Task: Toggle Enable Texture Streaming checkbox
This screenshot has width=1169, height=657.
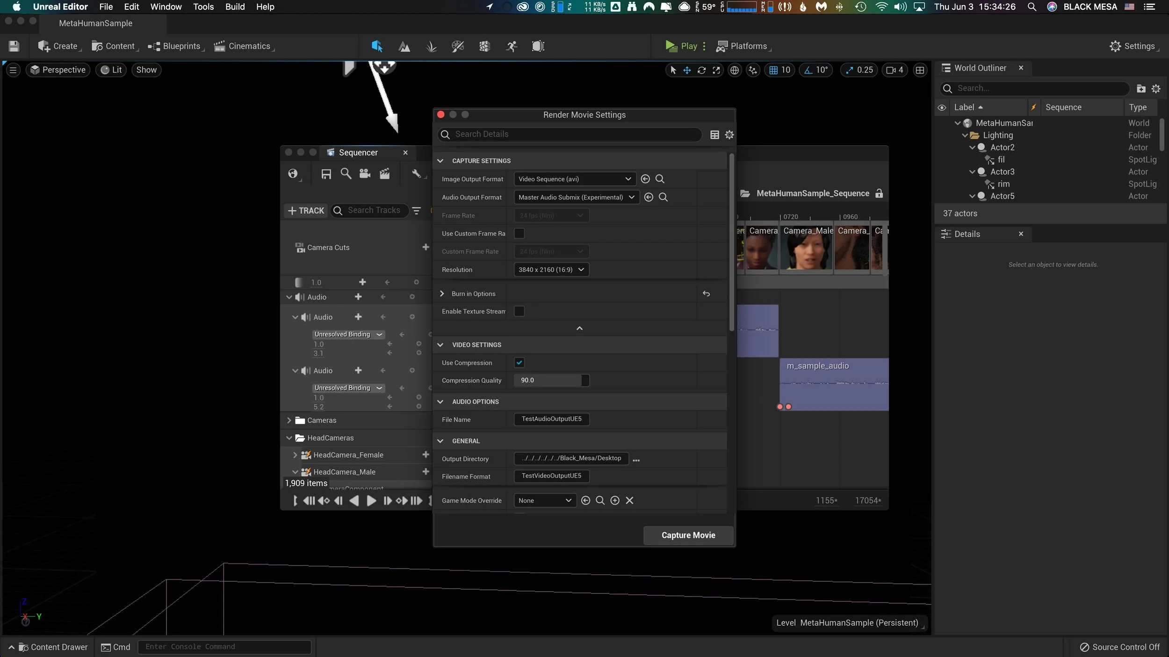Action: click(x=519, y=311)
